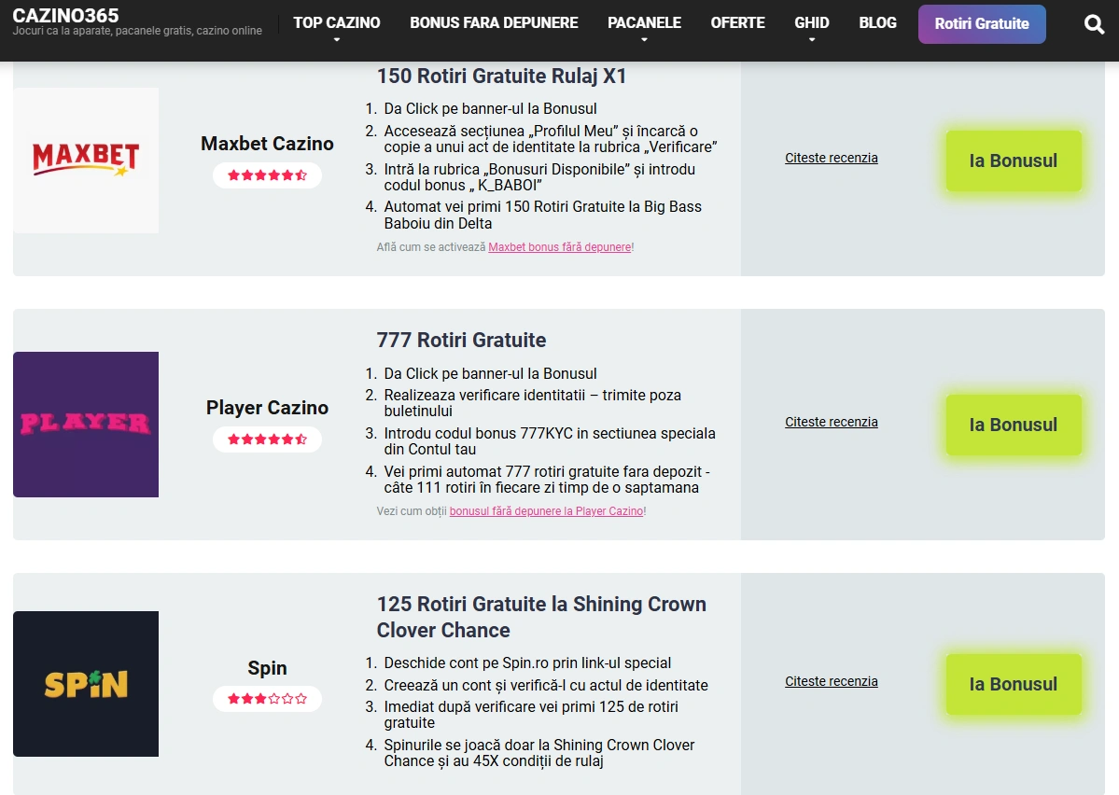This screenshot has height=795, width=1119.
Task: Claim Spin Ia Bonusul button
Action: coord(1014,684)
